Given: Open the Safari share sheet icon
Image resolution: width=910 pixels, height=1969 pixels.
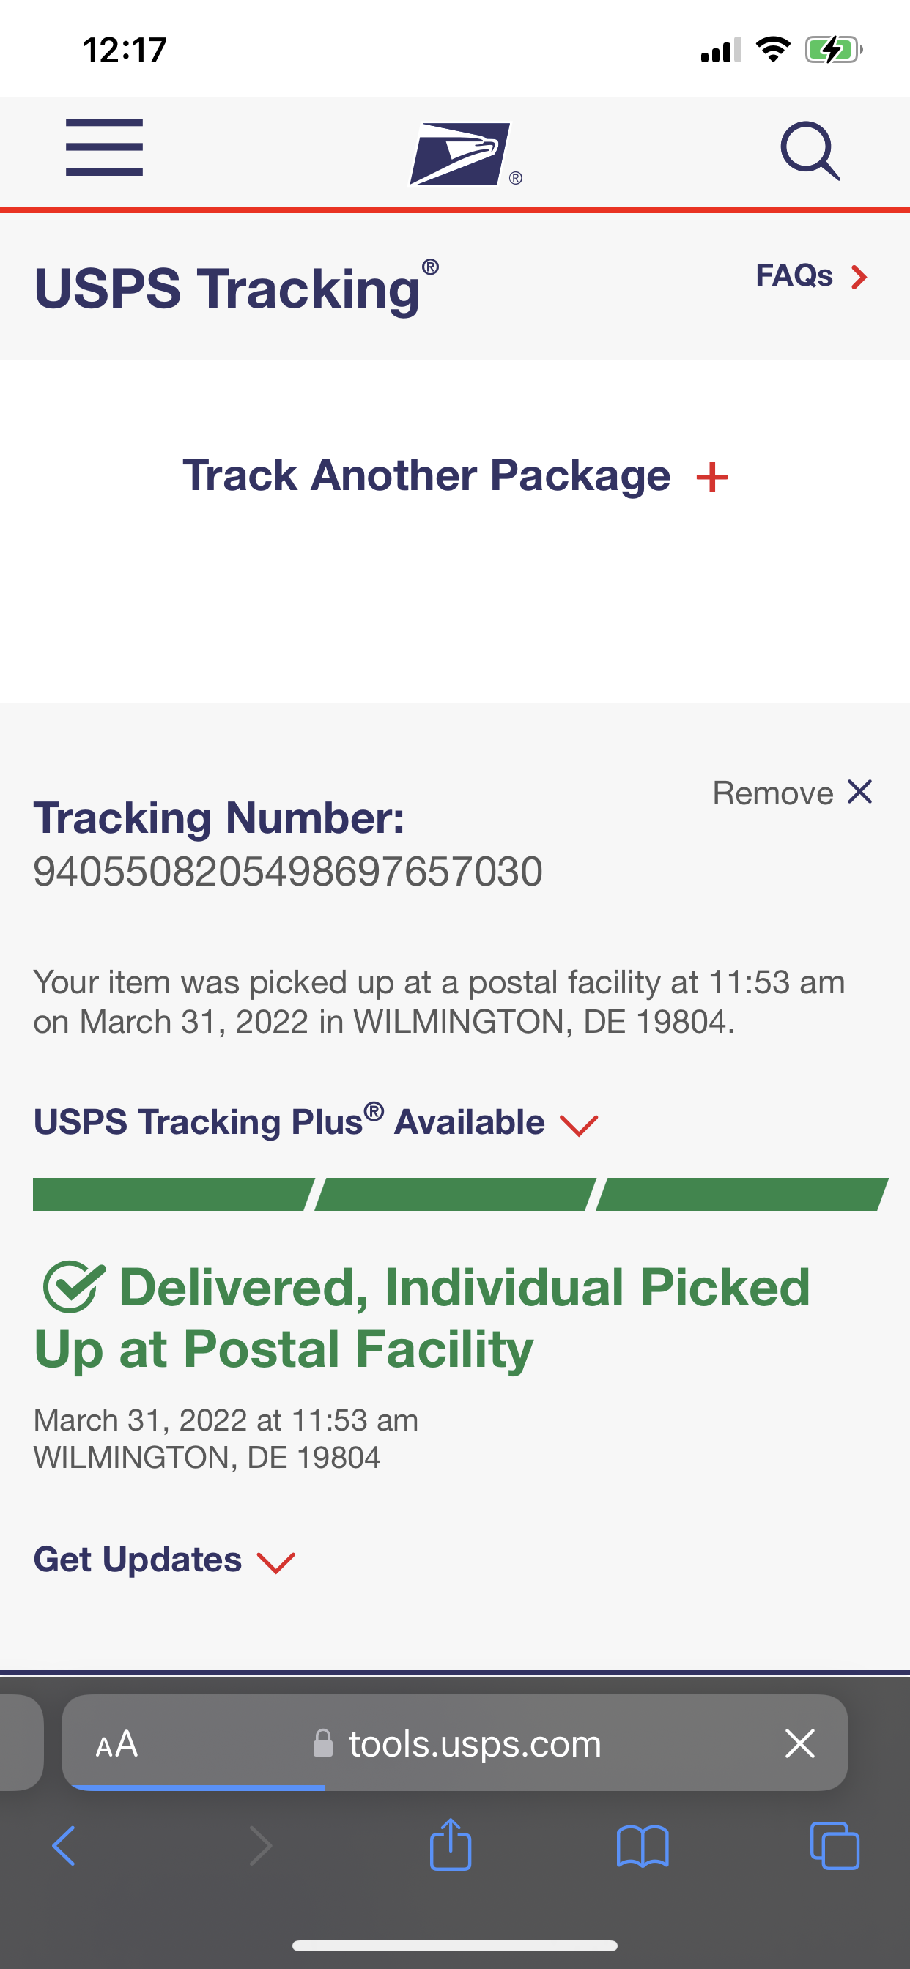Looking at the screenshot, I should [451, 1844].
